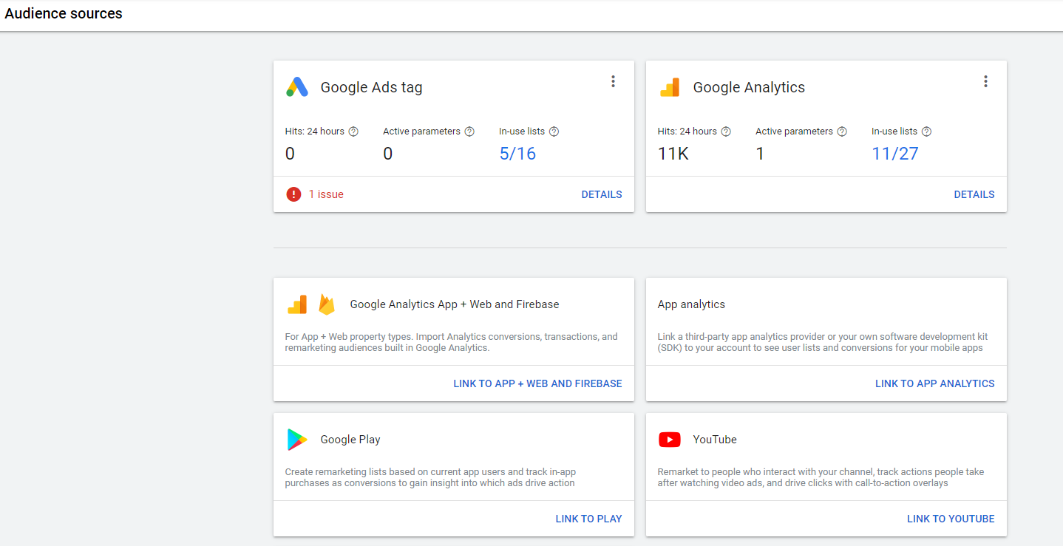
Task: Click the App analytics SDK description text
Action: (x=823, y=342)
